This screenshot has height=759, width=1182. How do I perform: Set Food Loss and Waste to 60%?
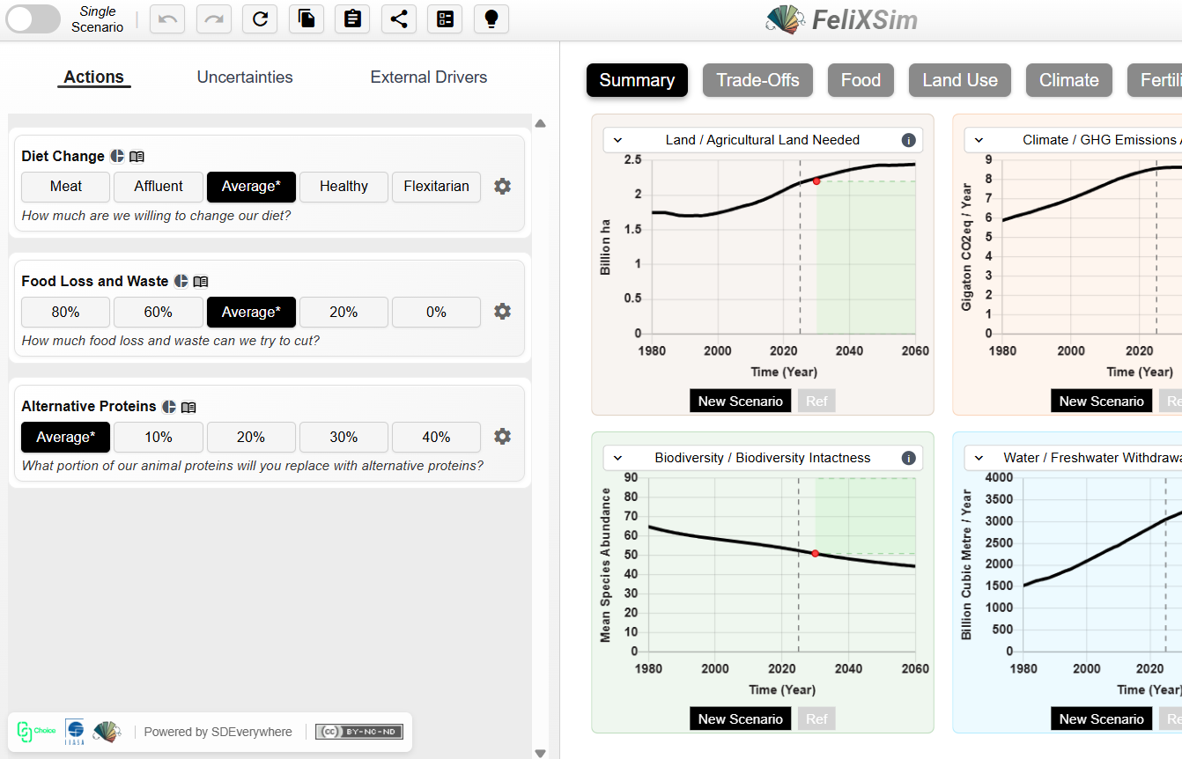point(159,312)
